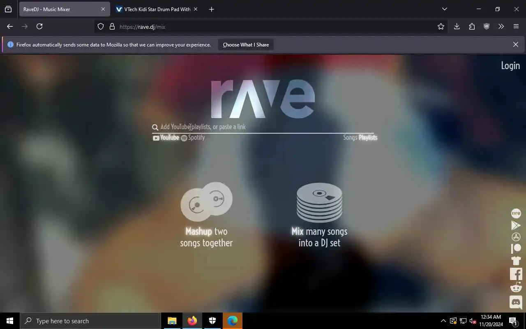Click the tracking protection shield icon
This screenshot has height=329, width=526.
coord(101,26)
